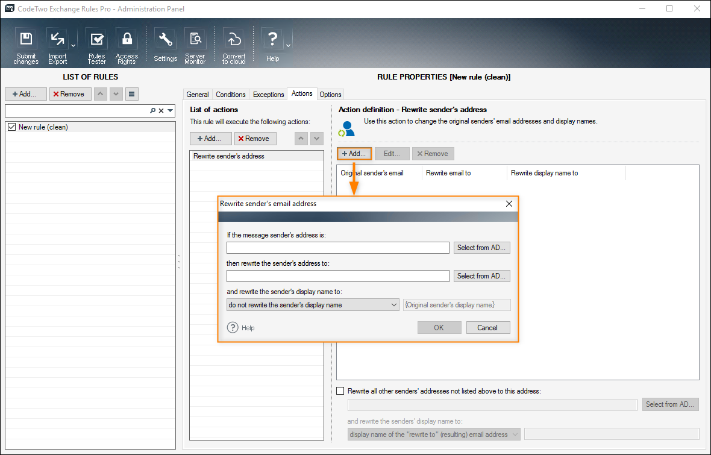The height and width of the screenshot is (455, 711).
Task: Enable 'Rewrite all other senders' addresses' checkbox
Action: click(x=340, y=391)
